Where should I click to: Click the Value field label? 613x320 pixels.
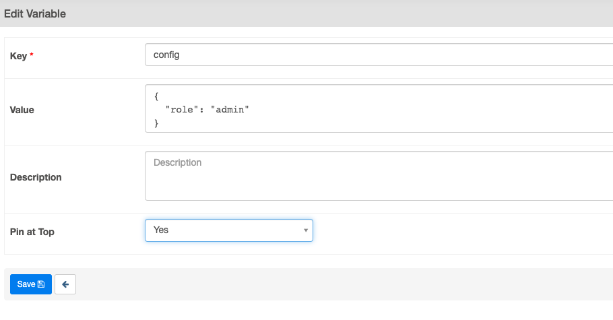(22, 110)
